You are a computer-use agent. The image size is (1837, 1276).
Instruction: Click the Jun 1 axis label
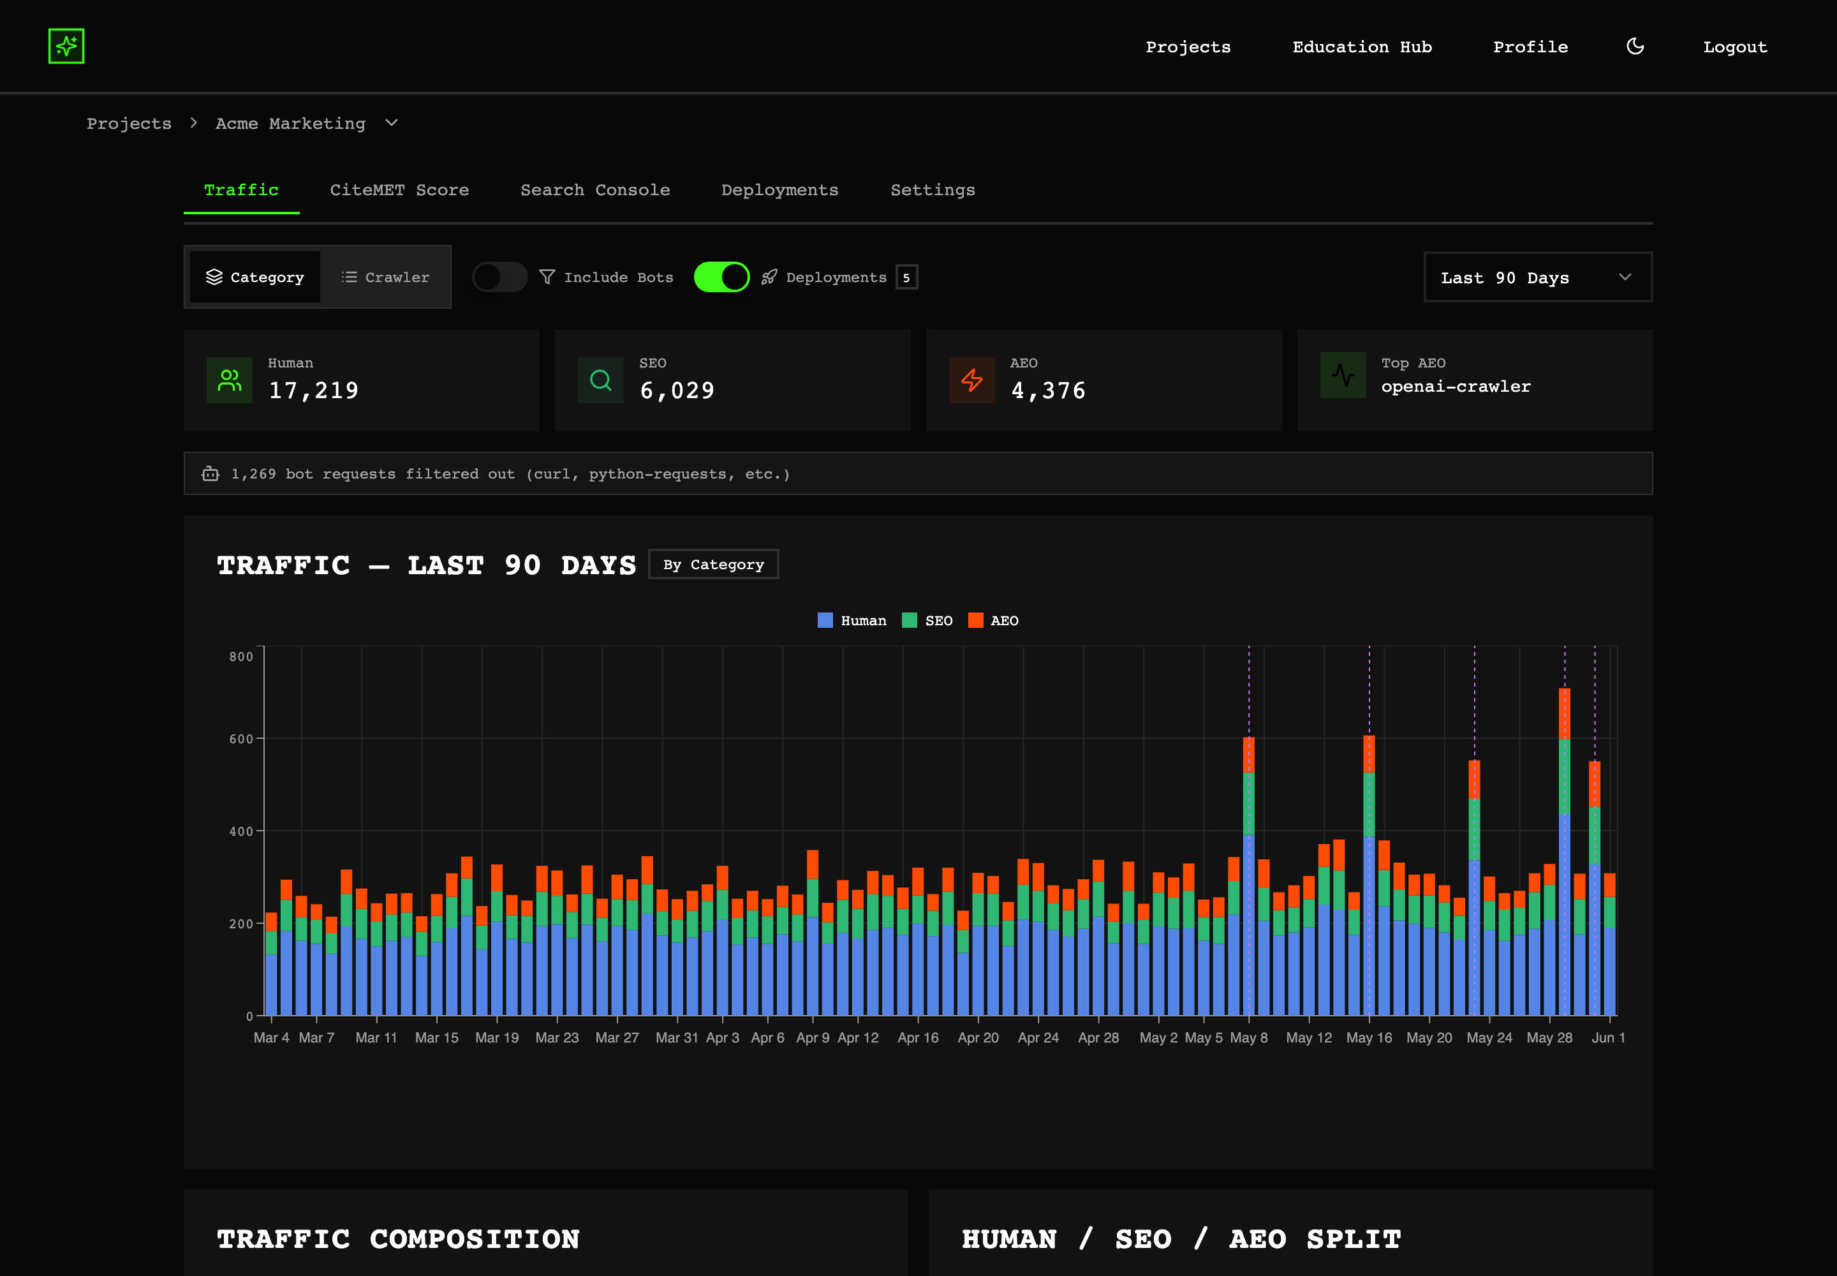(x=1609, y=1037)
